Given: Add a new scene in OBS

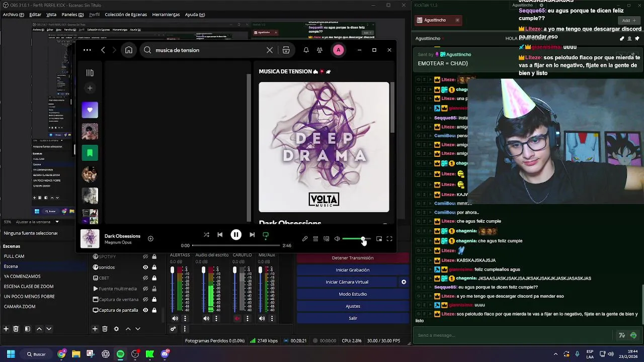Looking at the screenshot, I should (x=6, y=329).
